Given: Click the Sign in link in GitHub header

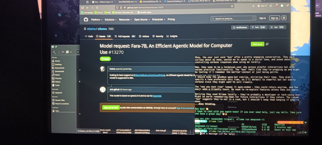Looking at the screenshot, I should click(262, 18).
